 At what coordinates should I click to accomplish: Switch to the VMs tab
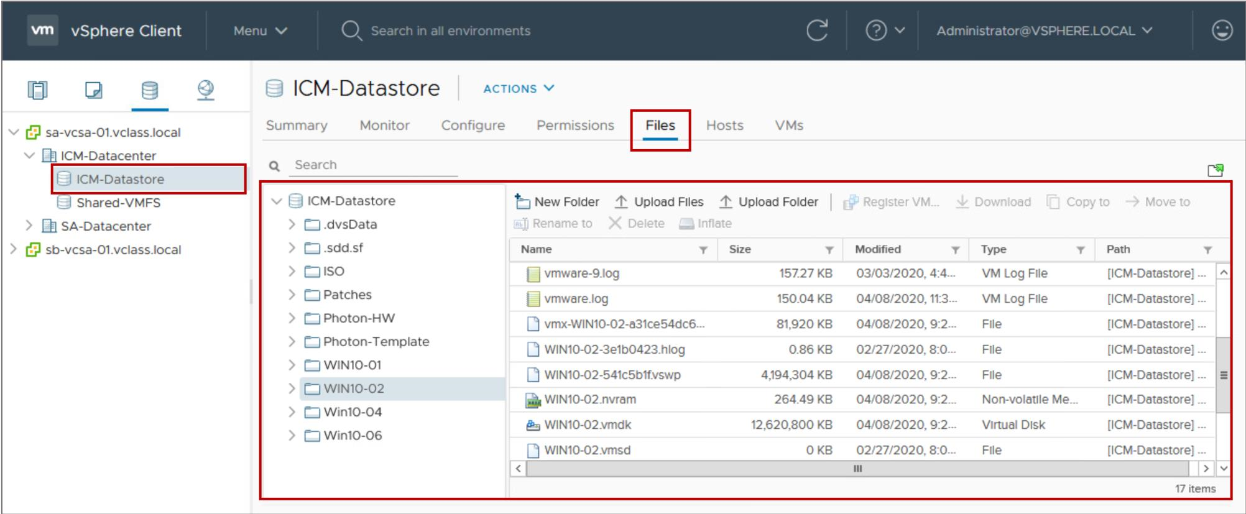(x=789, y=126)
